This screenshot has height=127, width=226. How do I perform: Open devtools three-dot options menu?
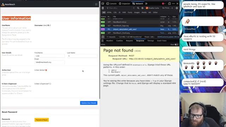[173, 4]
